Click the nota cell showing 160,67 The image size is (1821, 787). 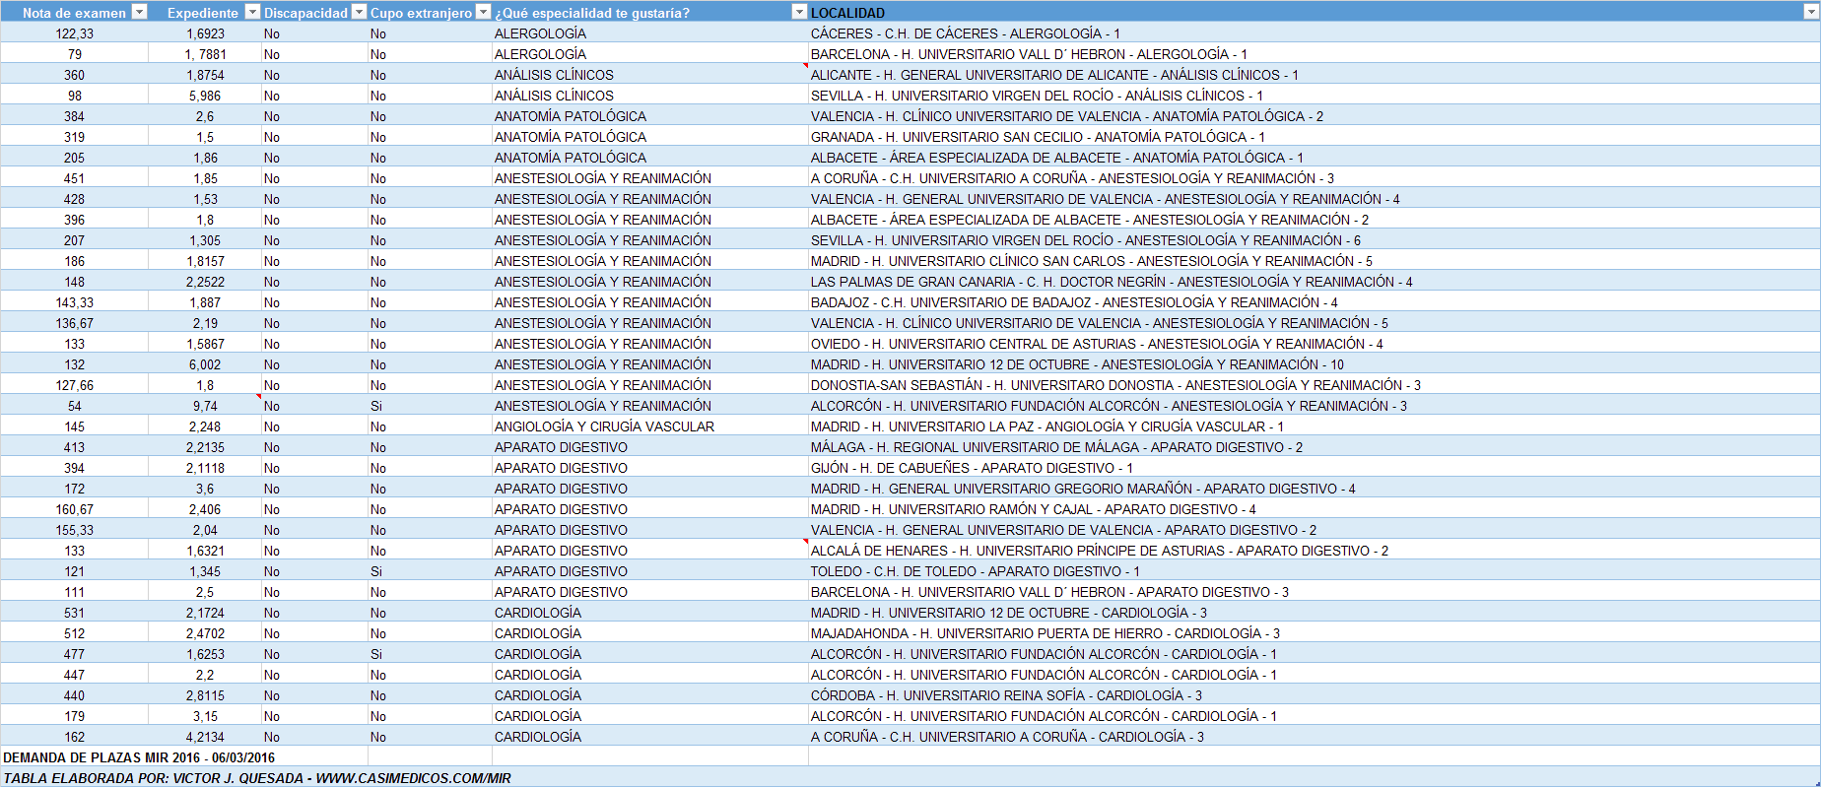74,509
